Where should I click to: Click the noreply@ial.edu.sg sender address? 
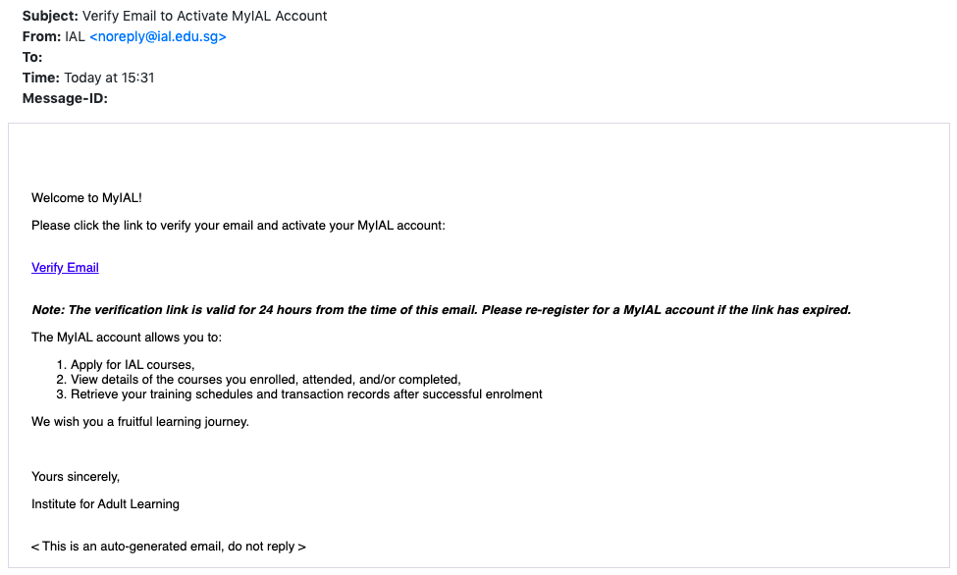[x=157, y=36]
